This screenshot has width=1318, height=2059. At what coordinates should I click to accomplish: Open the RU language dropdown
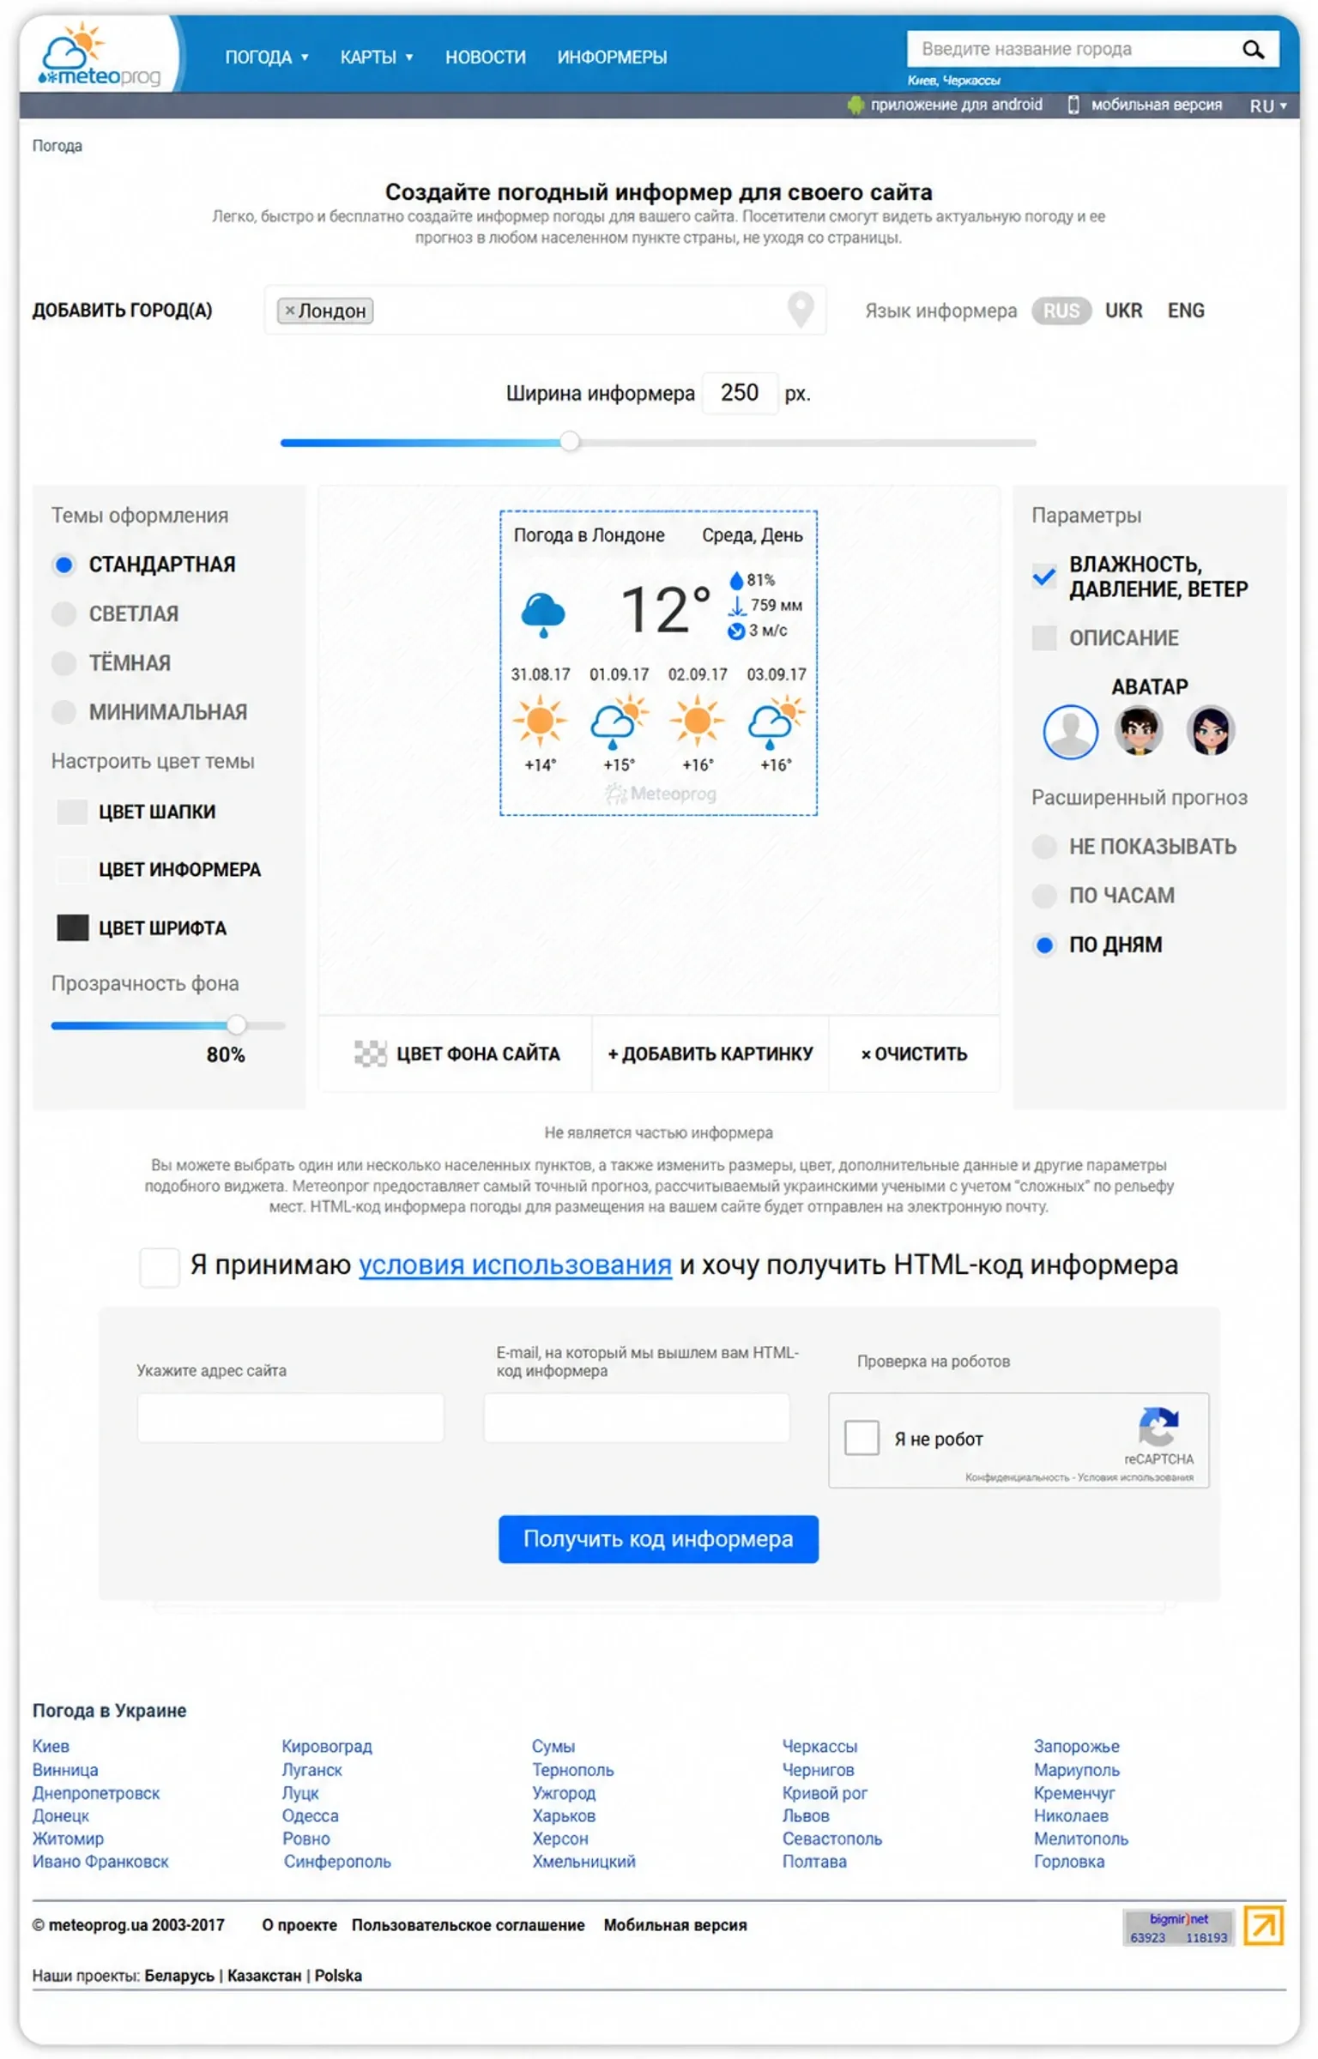[1268, 106]
